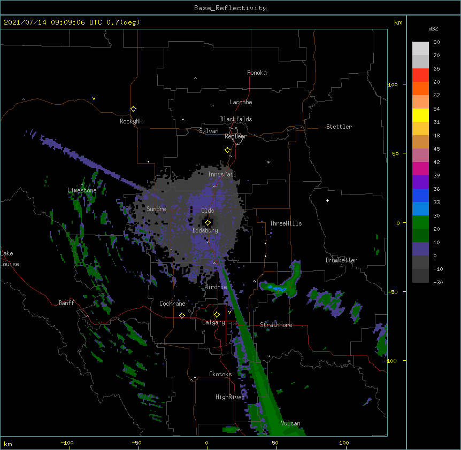Click the Strathmore label

pos(276,325)
